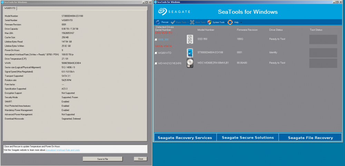Click the WDC WD60EZRX-00MVLB1 model text

coord(213,63)
